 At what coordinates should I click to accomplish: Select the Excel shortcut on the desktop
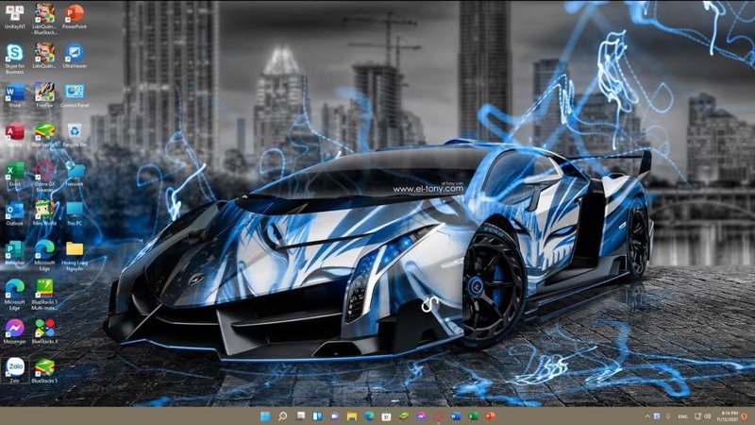click(14, 174)
